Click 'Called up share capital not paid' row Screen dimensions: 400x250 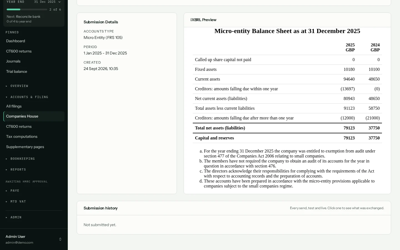[287, 60]
